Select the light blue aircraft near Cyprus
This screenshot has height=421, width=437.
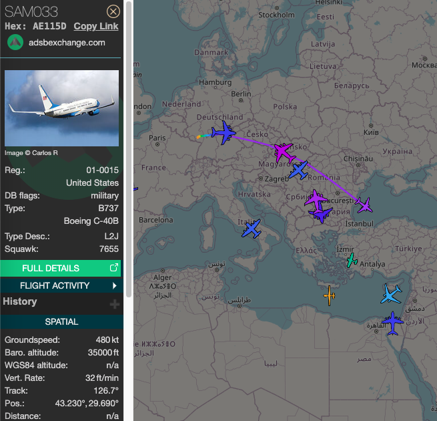coord(391,294)
